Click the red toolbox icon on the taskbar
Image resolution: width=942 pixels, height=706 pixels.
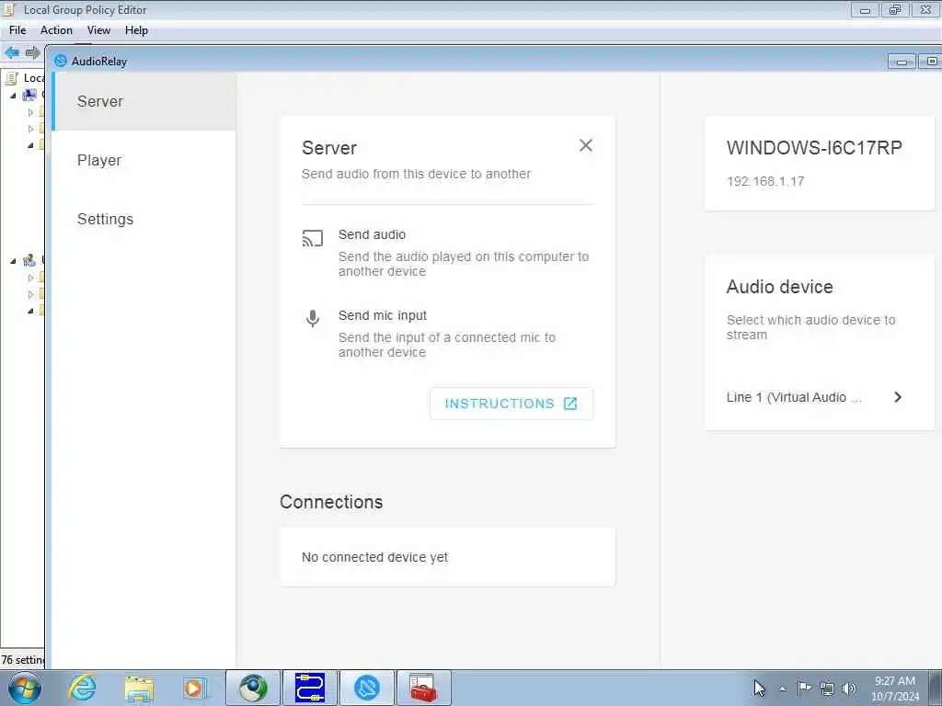(423, 688)
